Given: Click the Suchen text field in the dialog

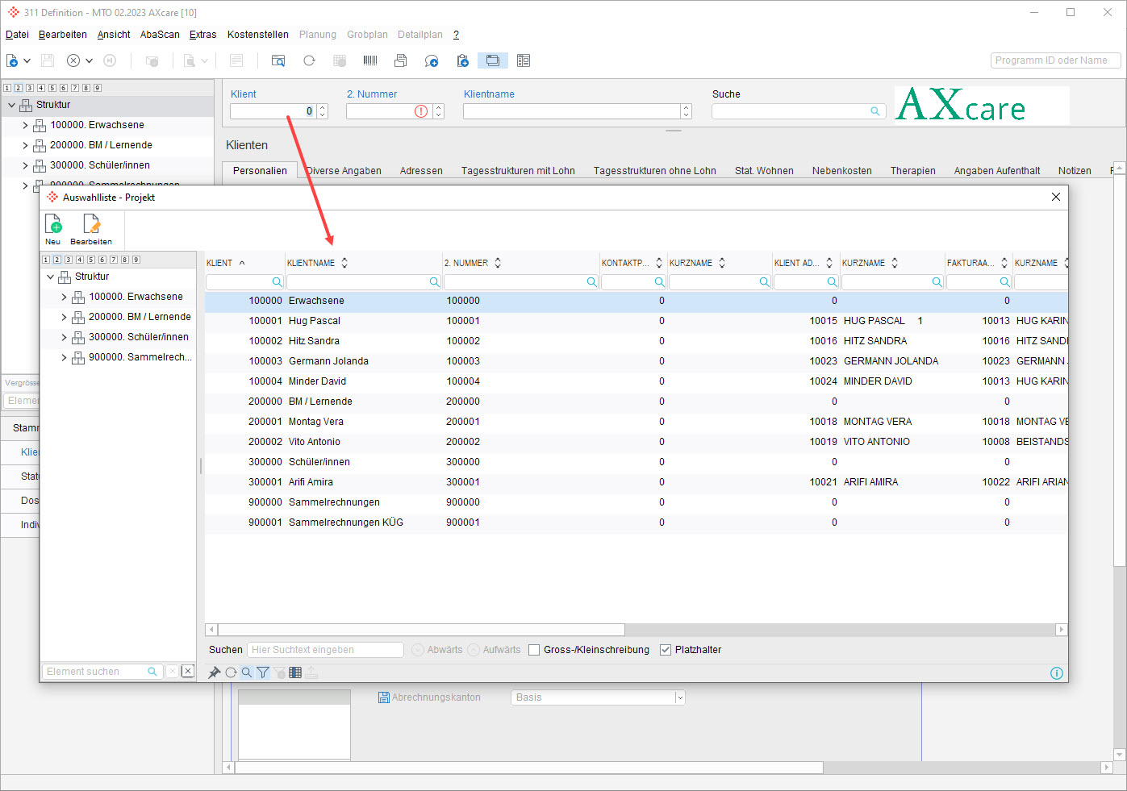Looking at the screenshot, I should (x=325, y=650).
